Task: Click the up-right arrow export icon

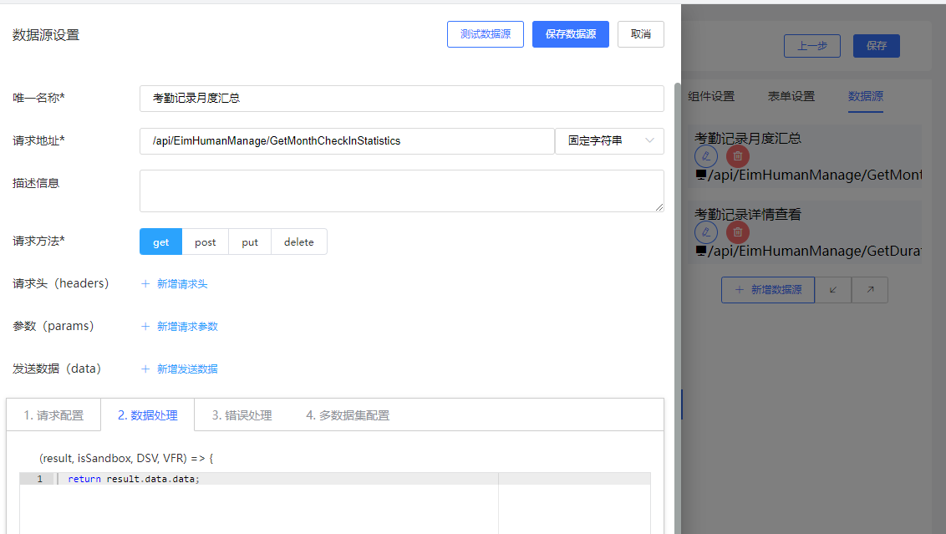Action: [870, 290]
